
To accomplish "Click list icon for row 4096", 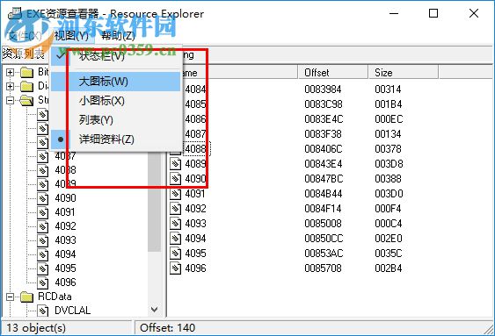I will pyautogui.click(x=176, y=268).
